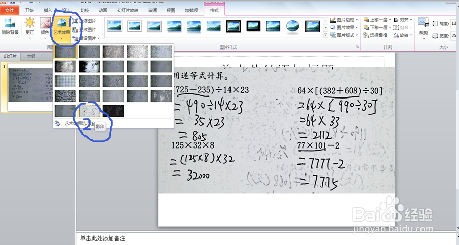
Task: Select the Light Screen grid artistic effect
Action: tap(65, 81)
